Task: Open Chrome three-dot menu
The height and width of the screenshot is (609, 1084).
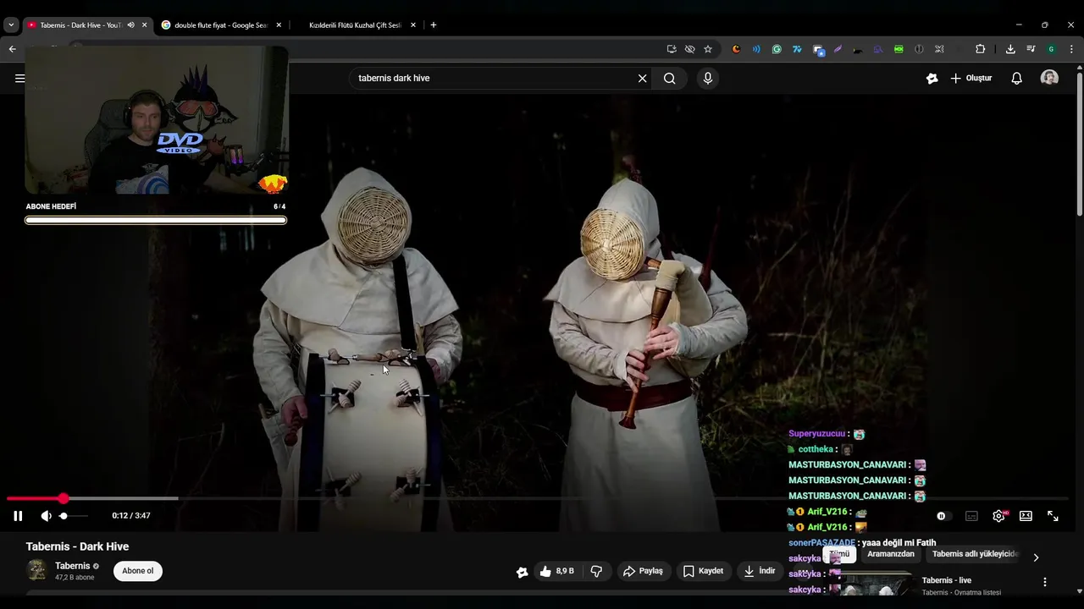Action: (1071, 49)
